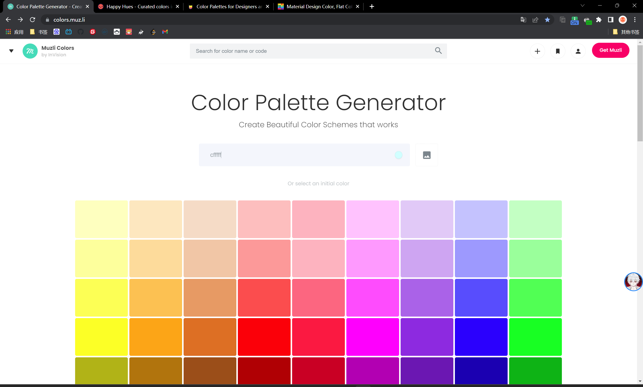This screenshot has width=643, height=387.
Task: Bookmark this page with star icon
Action: pos(547,20)
